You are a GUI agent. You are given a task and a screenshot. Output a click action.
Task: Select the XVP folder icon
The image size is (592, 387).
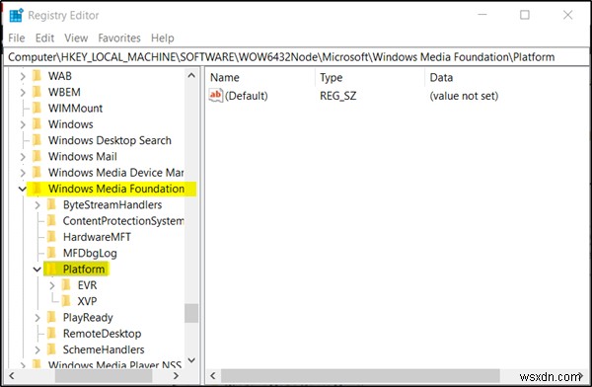click(x=66, y=301)
